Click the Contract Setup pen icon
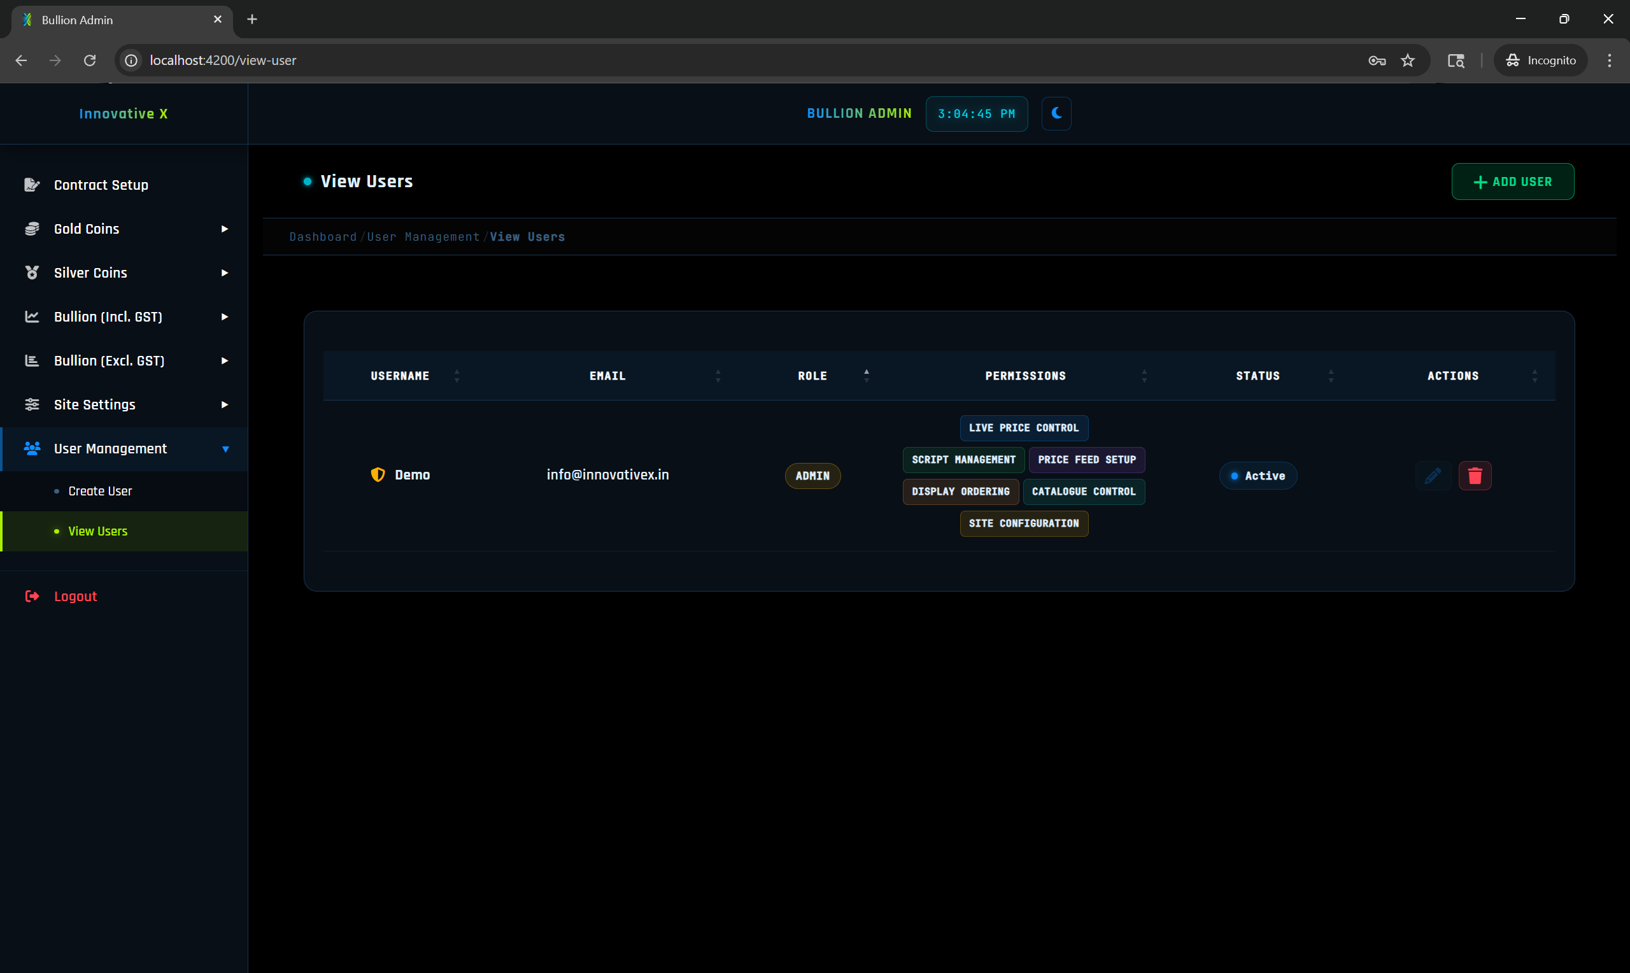The width and height of the screenshot is (1630, 973). 31,185
